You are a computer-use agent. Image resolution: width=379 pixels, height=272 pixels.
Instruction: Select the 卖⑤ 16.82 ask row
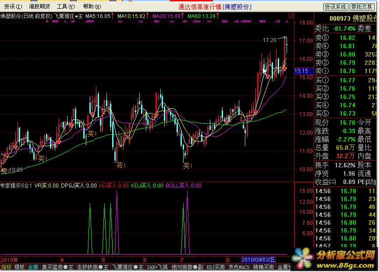point(347,38)
